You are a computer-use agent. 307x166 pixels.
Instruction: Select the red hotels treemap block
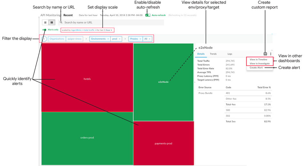(x=87, y=79)
